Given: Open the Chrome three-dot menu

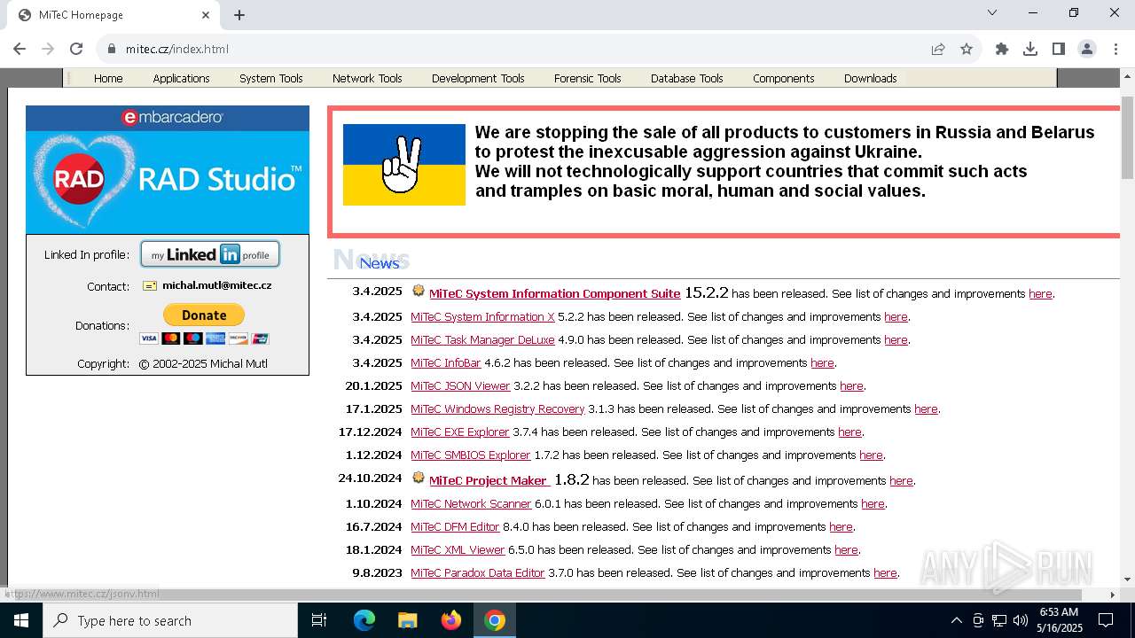Looking at the screenshot, I should coord(1115,49).
